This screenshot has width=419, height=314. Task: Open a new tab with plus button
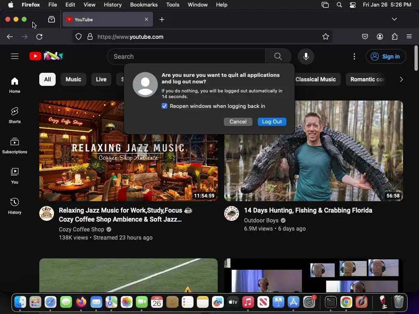[162, 20]
